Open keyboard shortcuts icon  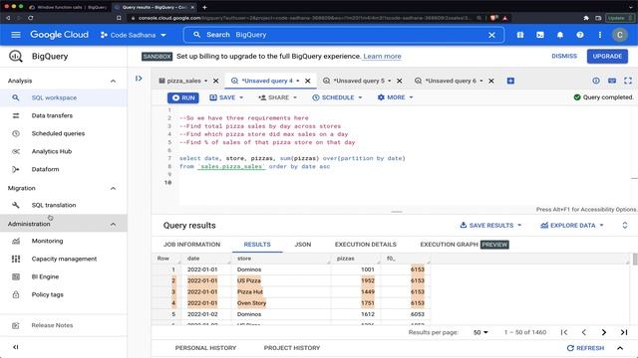click(x=612, y=81)
